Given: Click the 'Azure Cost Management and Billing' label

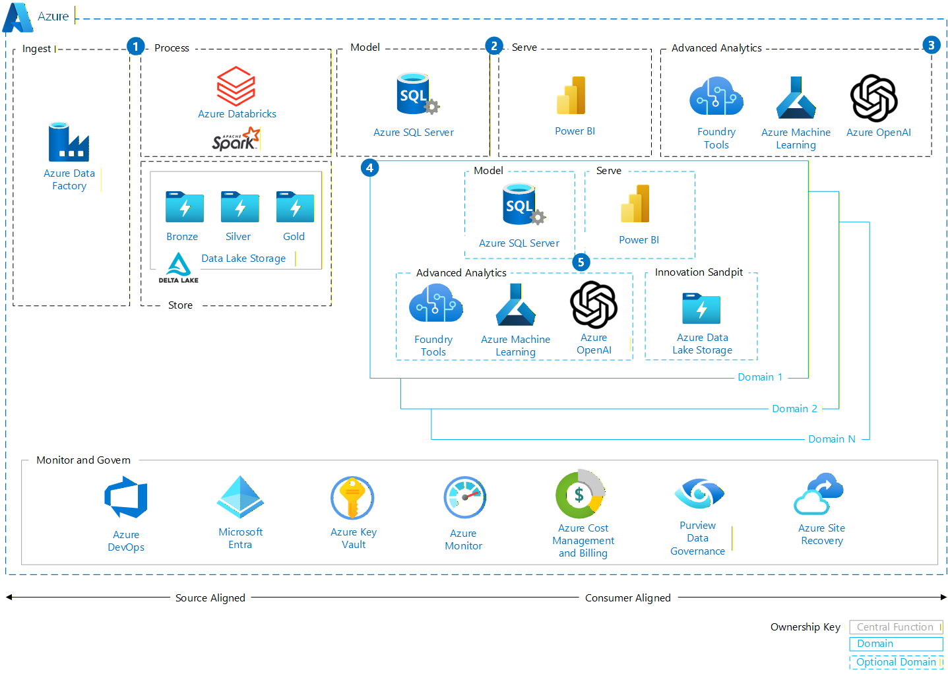Looking at the screenshot, I should [x=583, y=541].
